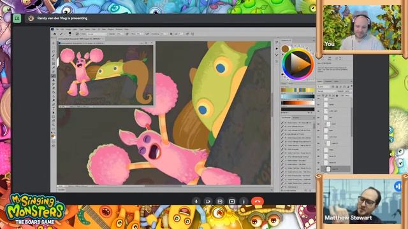Screen dimensions: 408x229
Task: Click the lock all icon in the Layers panel
Action: tap(337, 95)
